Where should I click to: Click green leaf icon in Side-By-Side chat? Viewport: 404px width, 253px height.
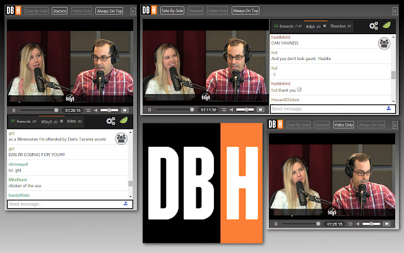[x=386, y=25]
